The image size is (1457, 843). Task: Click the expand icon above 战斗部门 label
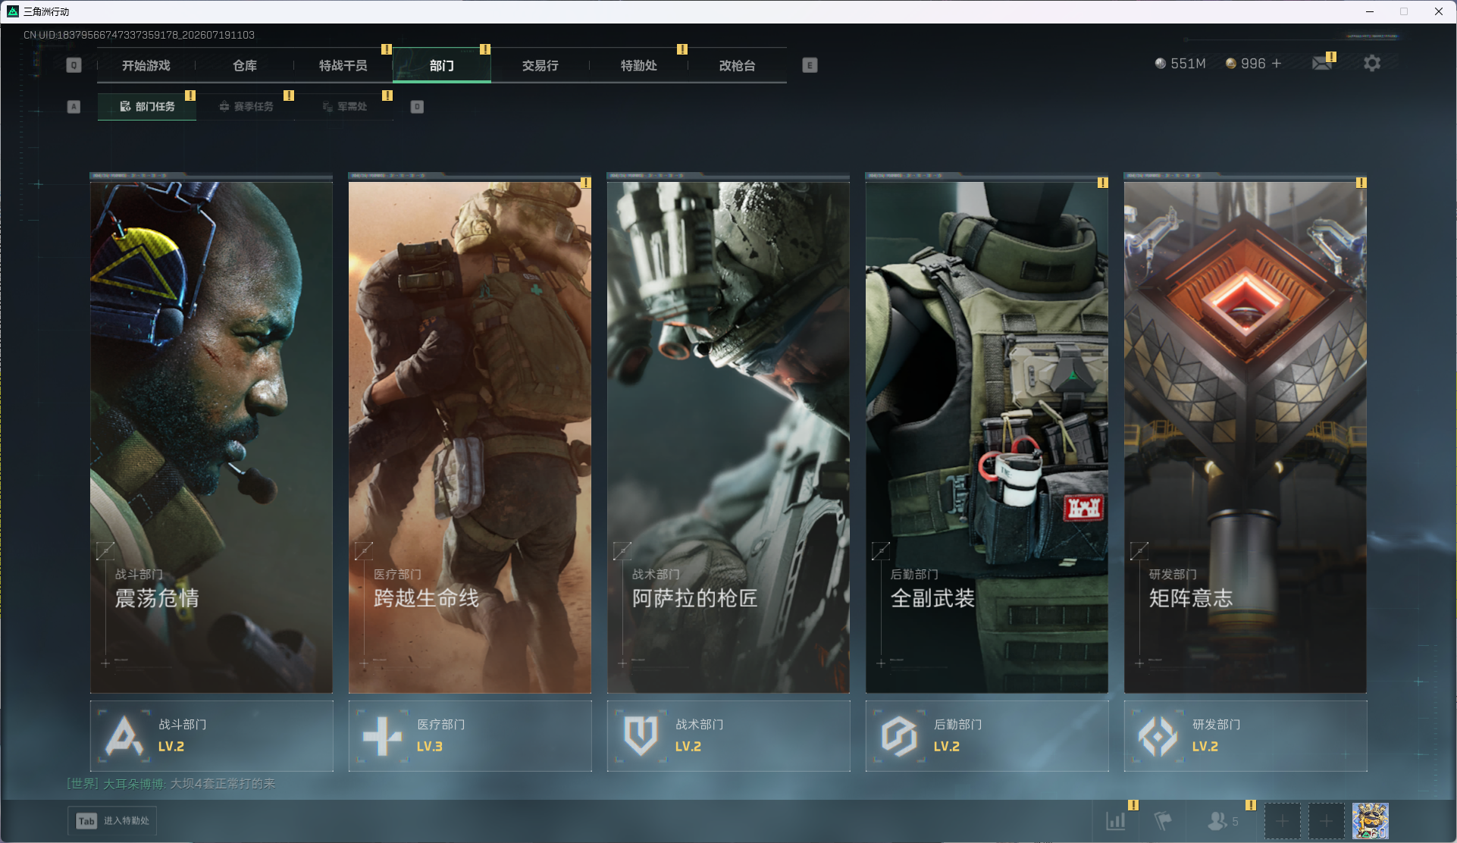105,551
